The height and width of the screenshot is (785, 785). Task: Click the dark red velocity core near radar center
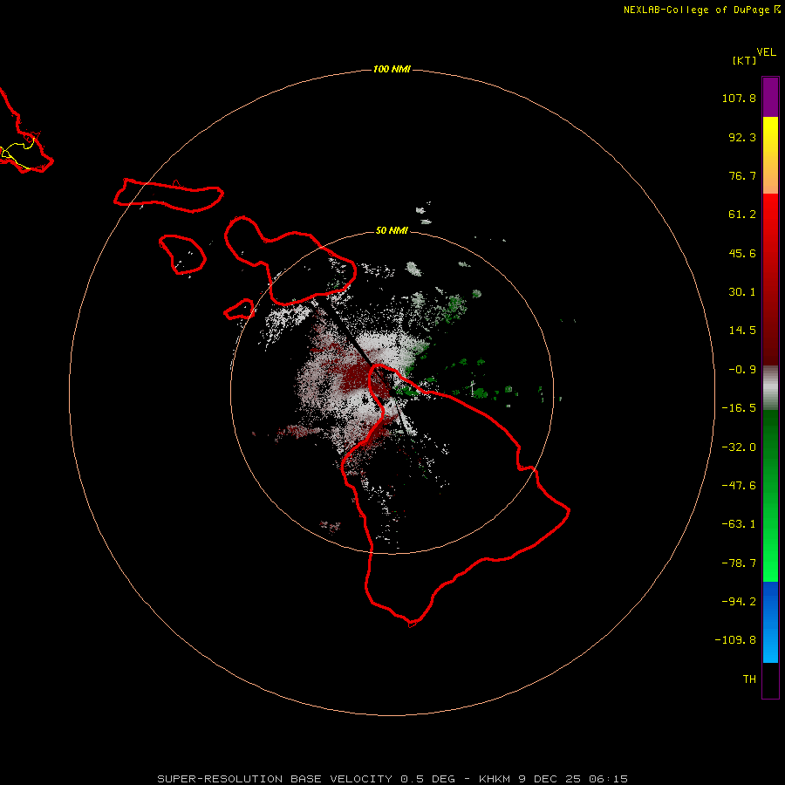(x=358, y=378)
